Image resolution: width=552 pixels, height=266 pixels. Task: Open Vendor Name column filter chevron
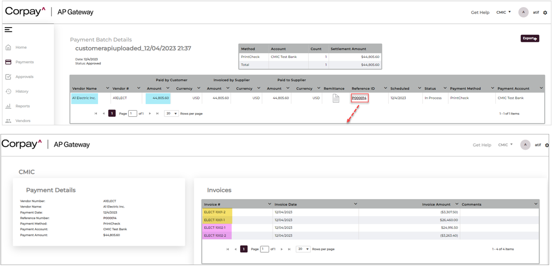107,88
